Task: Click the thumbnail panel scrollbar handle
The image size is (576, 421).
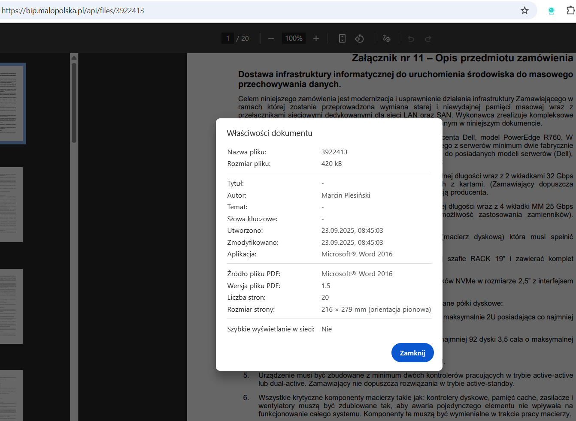Action: (x=74, y=103)
